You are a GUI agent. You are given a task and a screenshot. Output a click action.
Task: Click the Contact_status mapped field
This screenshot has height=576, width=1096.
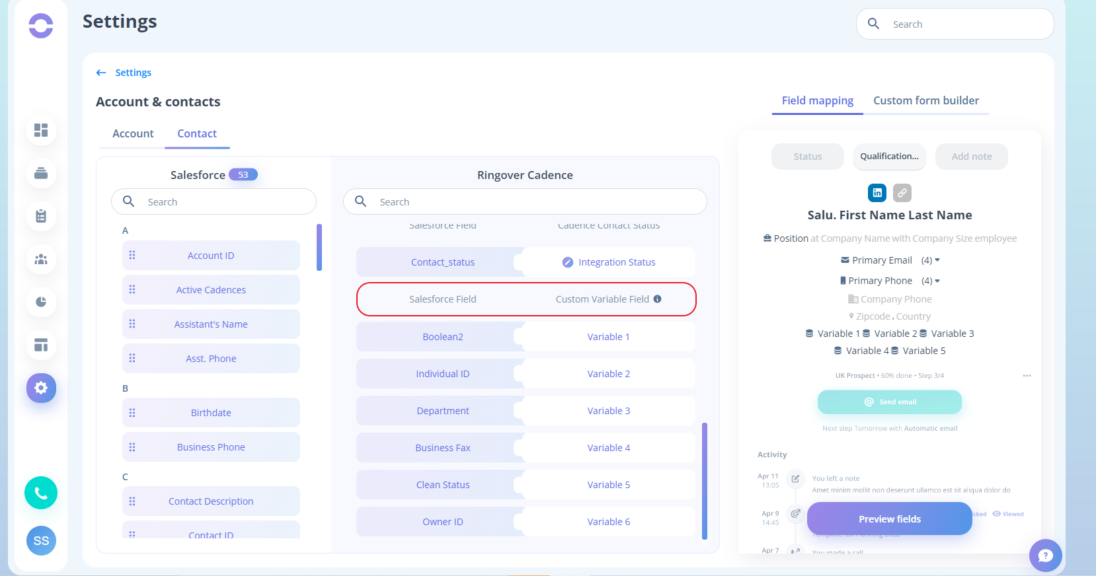pos(442,262)
